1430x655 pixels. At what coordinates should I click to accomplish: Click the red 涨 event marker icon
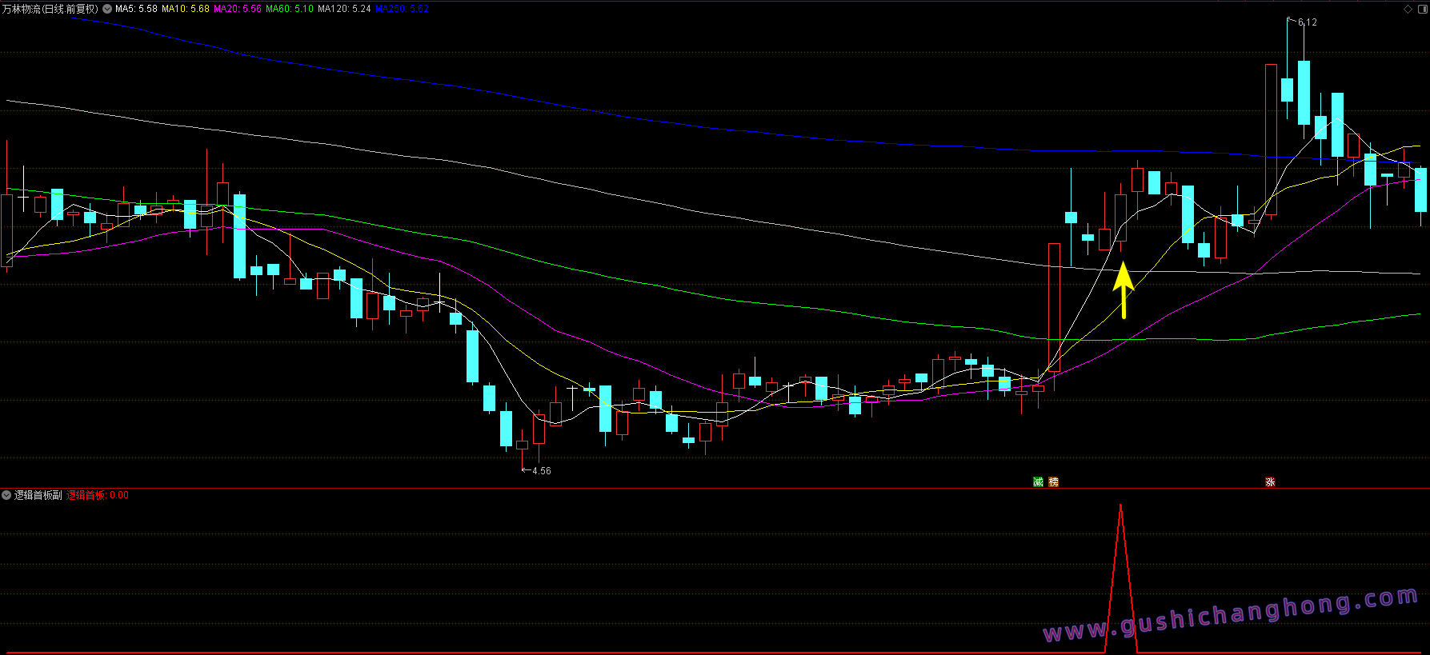1270,481
